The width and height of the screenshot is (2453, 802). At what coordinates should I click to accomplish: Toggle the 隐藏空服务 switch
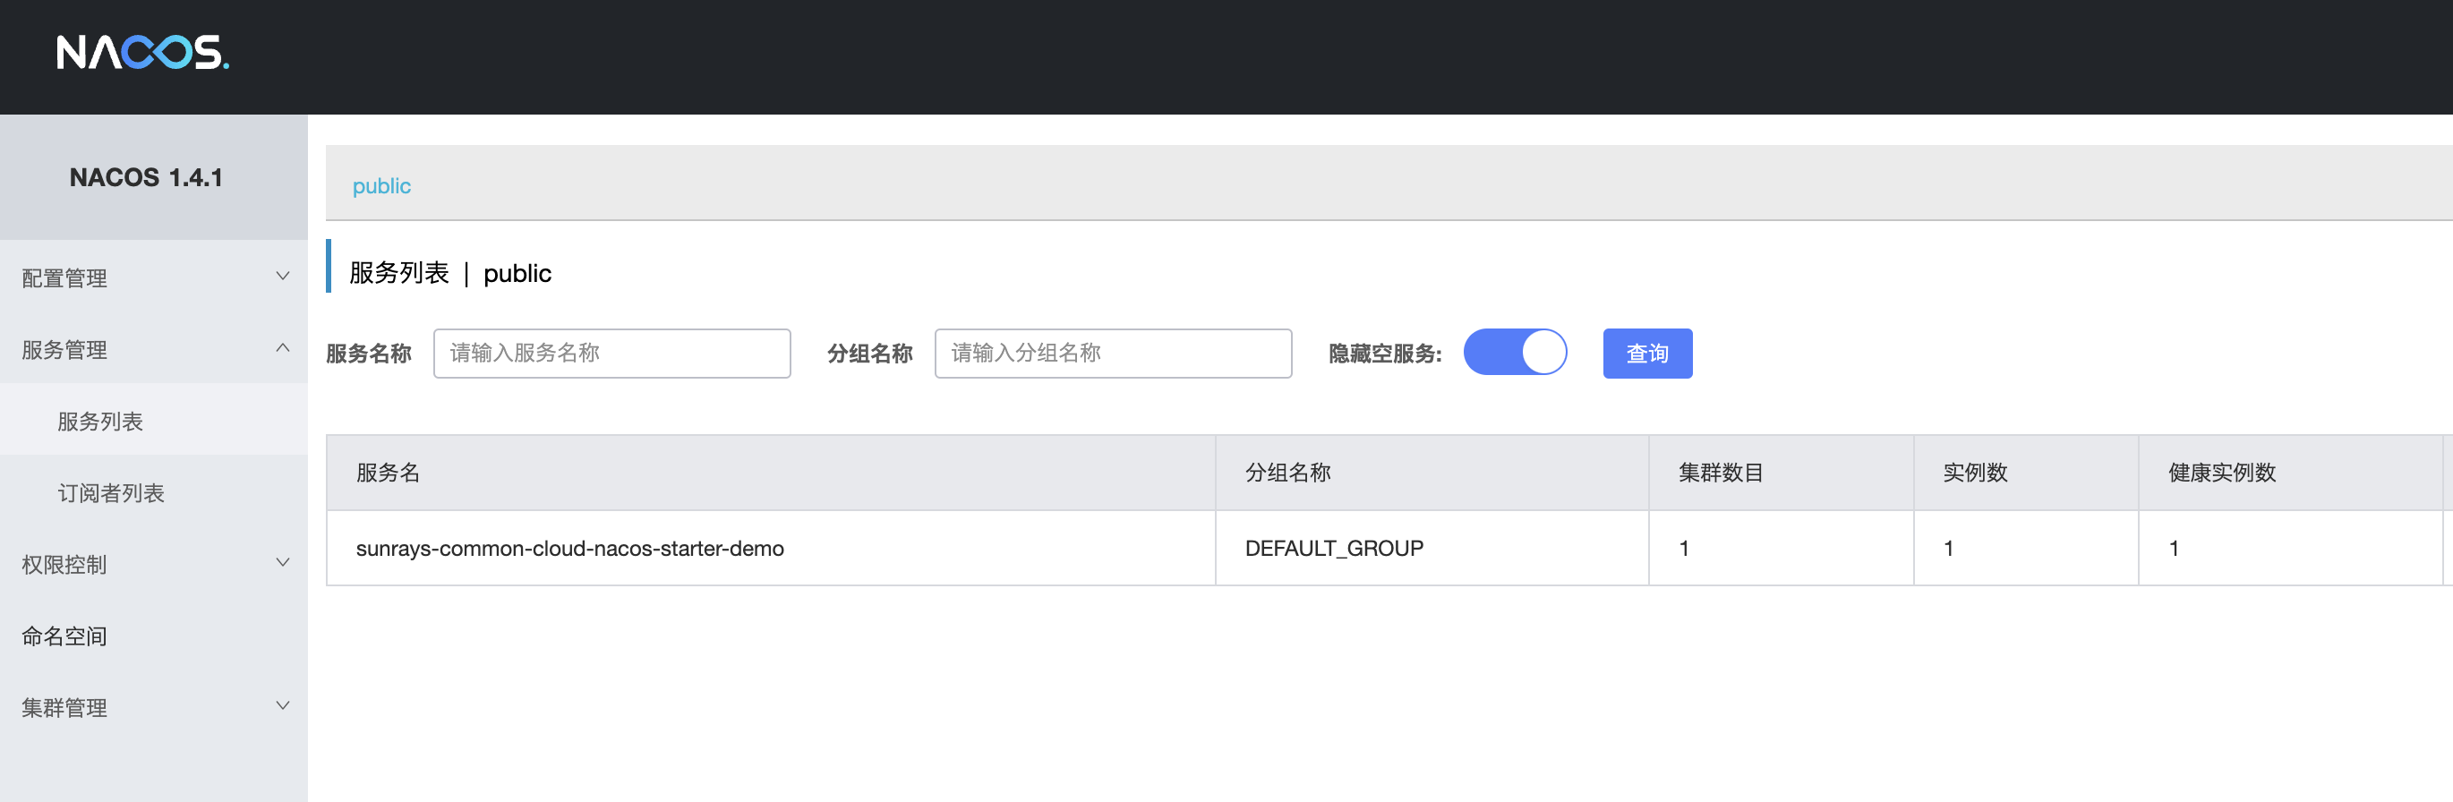[1514, 353]
